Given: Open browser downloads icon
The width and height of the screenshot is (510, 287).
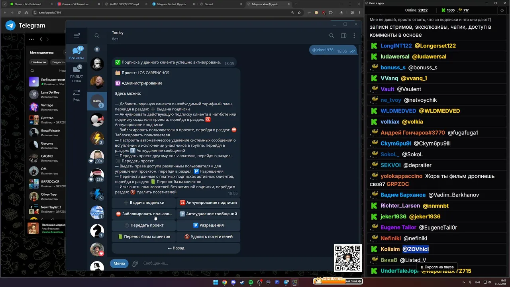Looking at the screenshot, I should [341, 12].
